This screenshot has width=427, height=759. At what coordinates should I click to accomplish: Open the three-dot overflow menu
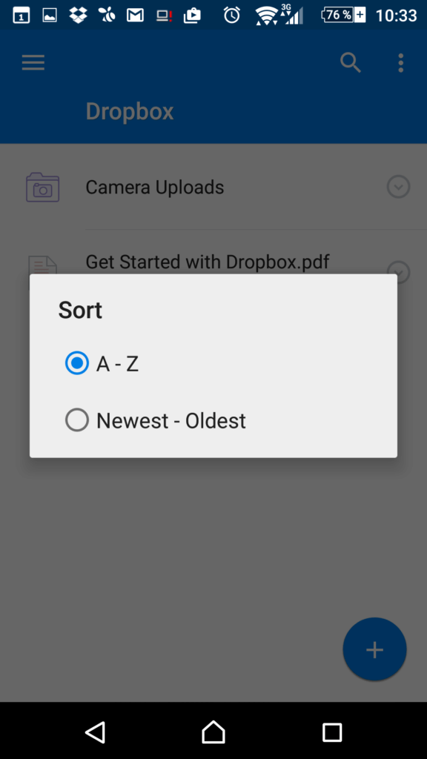(400, 63)
